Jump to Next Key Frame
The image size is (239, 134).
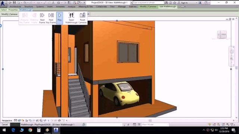pyautogui.click(x=51, y=18)
